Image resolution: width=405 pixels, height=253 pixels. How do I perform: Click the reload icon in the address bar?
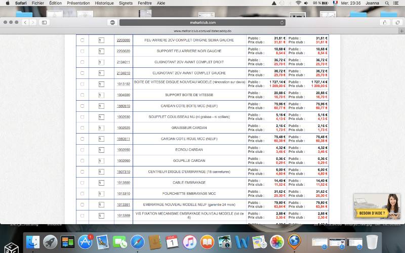[x=281, y=22]
